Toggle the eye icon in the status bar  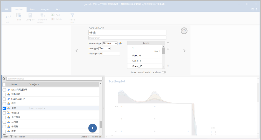point(16,137)
